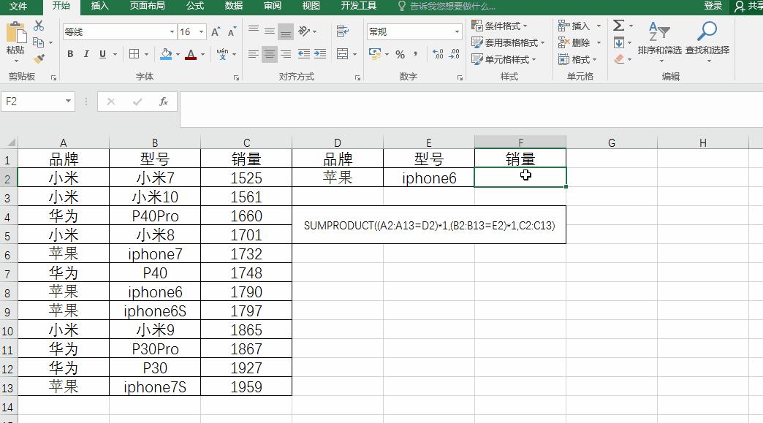The height and width of the screenshot is (423, 763).
Task: Open the 数据 ribbon tab
Action: tap(233, 6)
